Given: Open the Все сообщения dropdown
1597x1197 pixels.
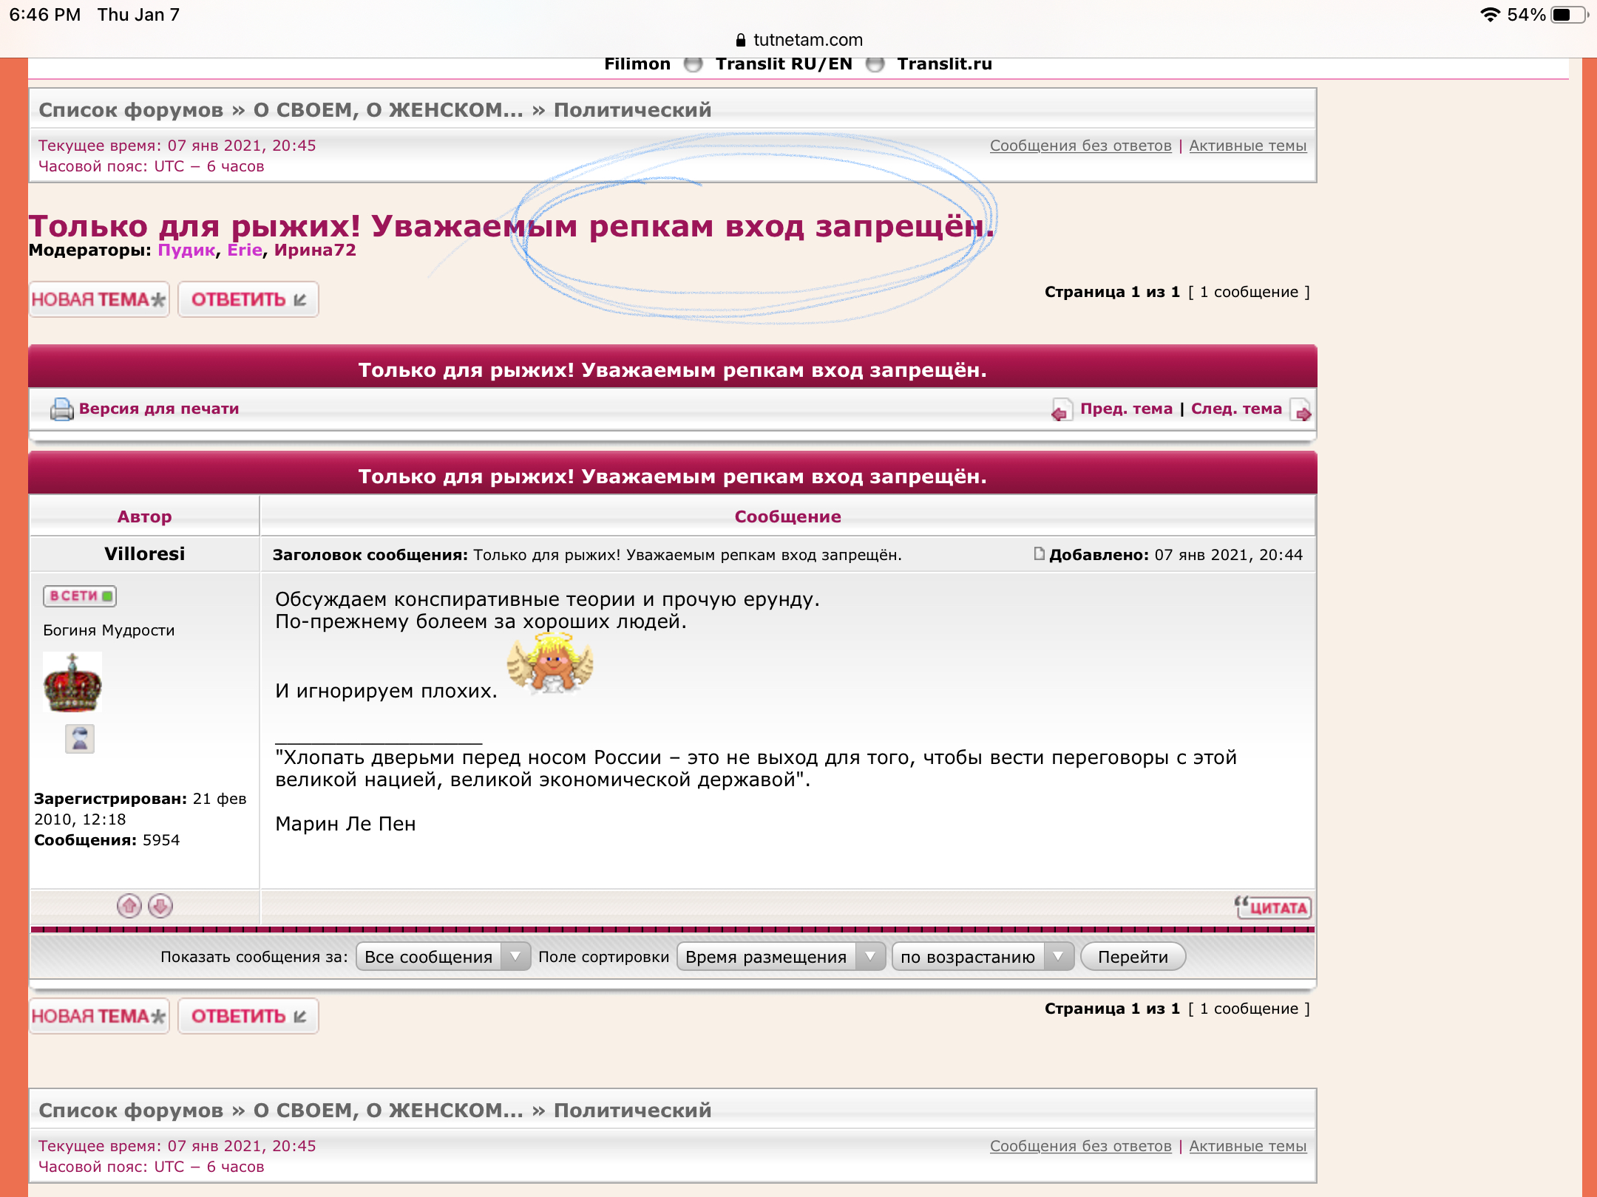Looking at the screenshot, I should [x=442, y=957].
